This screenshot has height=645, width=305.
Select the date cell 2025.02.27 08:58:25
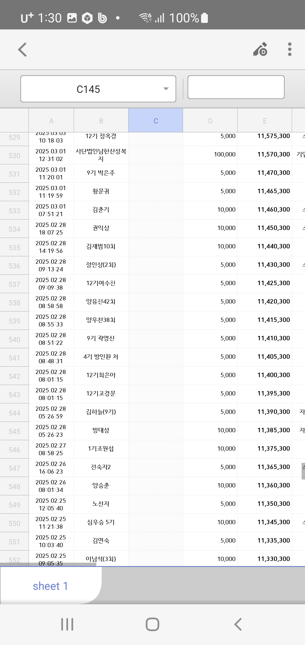[x=51, y=449]
